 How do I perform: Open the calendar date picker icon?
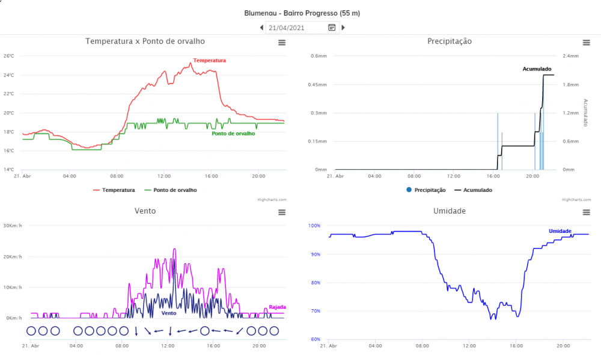(x=332, y=28)
